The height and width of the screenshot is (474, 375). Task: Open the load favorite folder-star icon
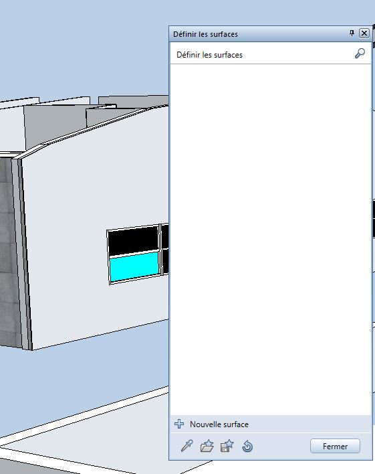coord(207,446)
